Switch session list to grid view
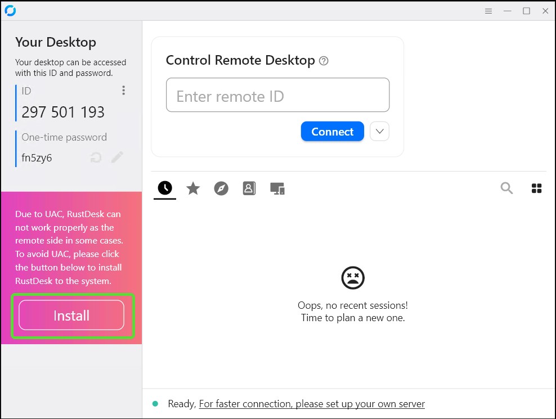 click(x=536, y=188)
